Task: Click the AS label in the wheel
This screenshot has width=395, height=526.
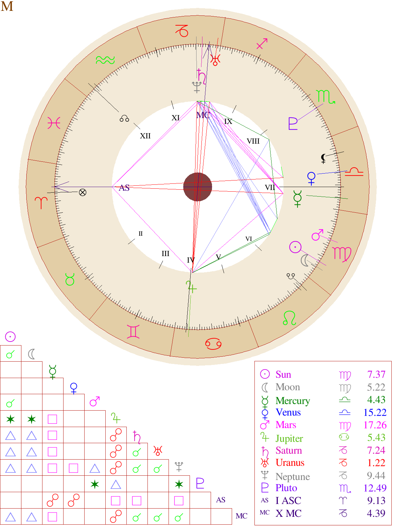Action: point(124,188)
